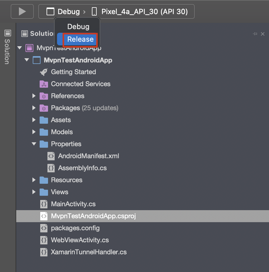Select Debug in the configuration popup
This screenshot has height=272, width=269.
tap(78, 26)
